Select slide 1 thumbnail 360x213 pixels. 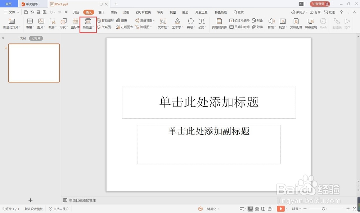point(34,63)
